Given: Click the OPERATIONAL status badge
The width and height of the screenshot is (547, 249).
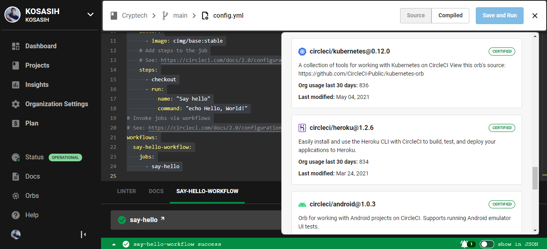Looking at the screenshot, I should coord(65,157).
